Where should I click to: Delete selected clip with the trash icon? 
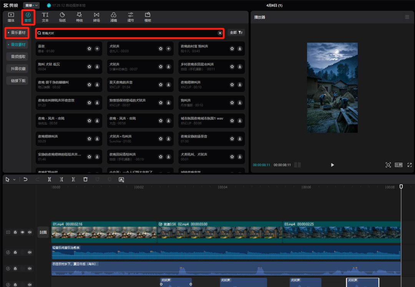click(85, 179)
